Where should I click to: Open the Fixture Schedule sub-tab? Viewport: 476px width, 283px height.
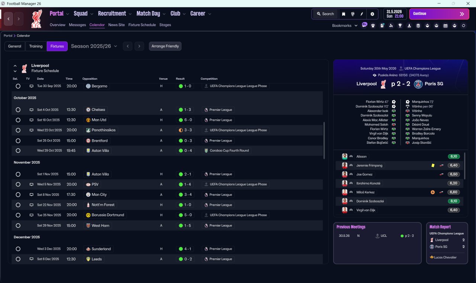pyautogui.click(x=142, y=25)
